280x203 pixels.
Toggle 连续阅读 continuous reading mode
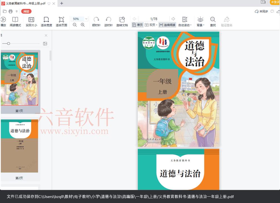tap(167, 25)
